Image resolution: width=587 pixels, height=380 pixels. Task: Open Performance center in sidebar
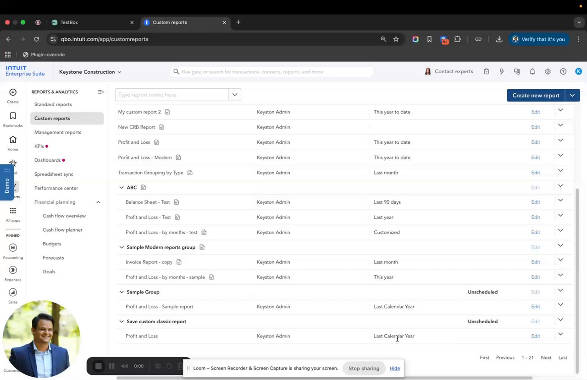pos(56,188)
